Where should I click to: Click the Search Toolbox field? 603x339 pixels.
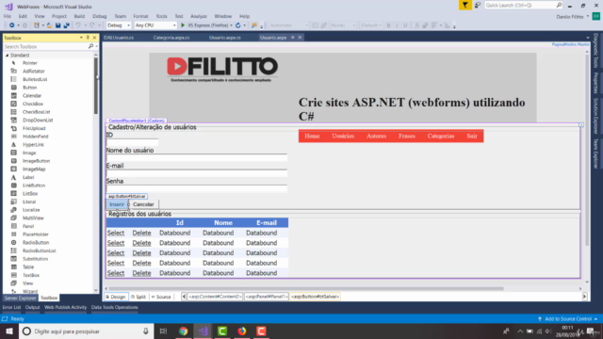coord(46,46)
